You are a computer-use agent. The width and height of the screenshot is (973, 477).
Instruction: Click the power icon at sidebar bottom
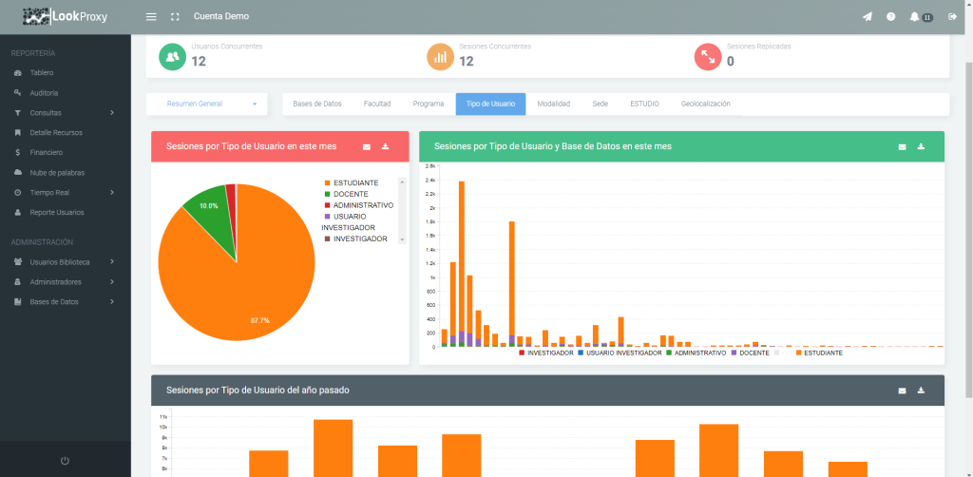(65, 461)
